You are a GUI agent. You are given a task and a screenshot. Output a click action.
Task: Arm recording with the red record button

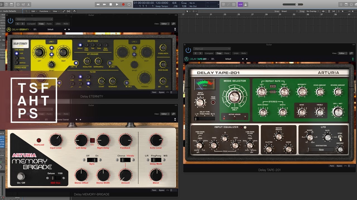(x=123, y=4)
